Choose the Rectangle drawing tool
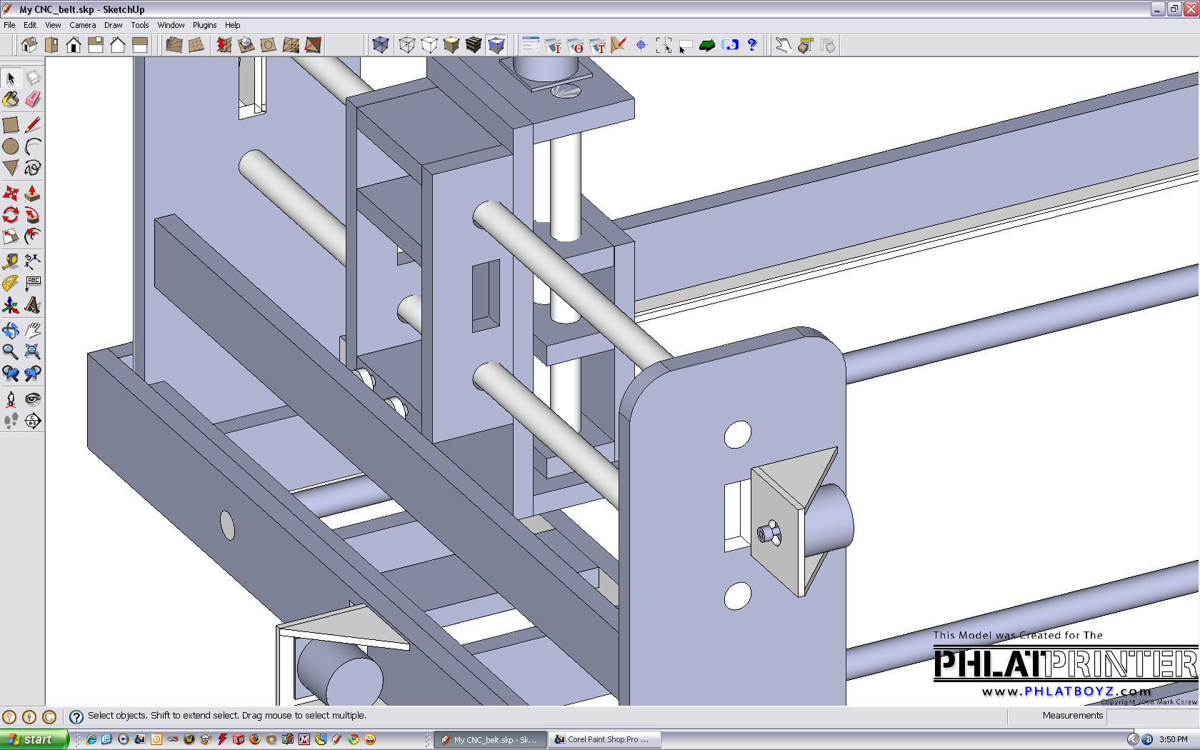Viewport: 1200px width, 750px height. click(11, 125)
